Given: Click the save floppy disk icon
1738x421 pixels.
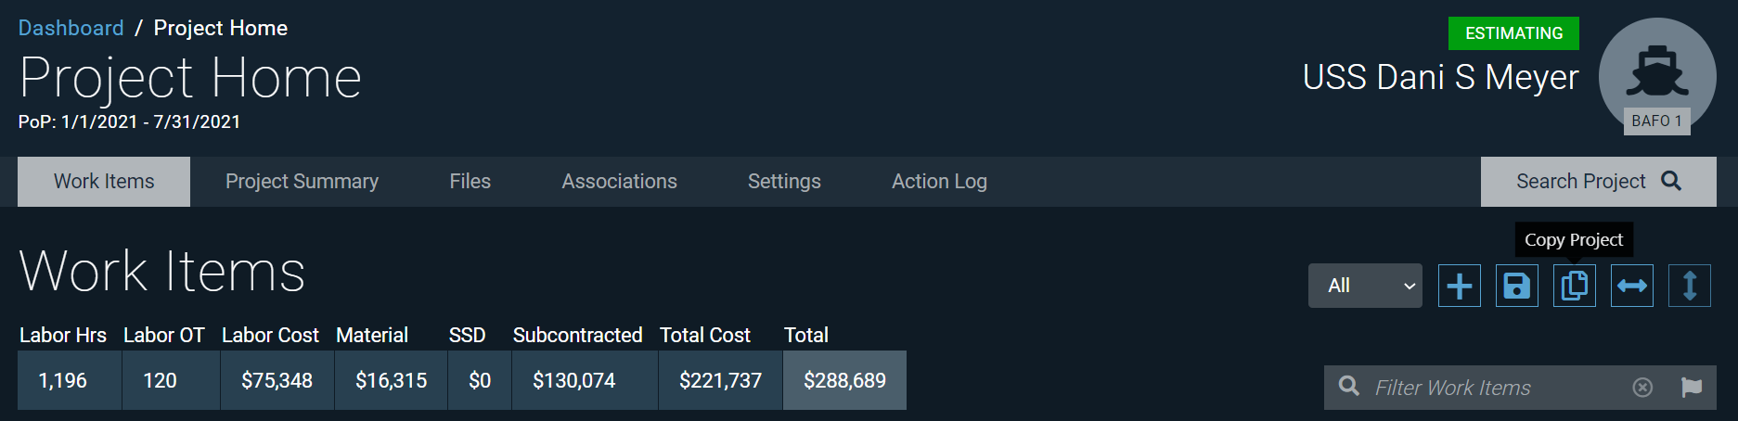Looking at the screenshot, I should 1516,286.
